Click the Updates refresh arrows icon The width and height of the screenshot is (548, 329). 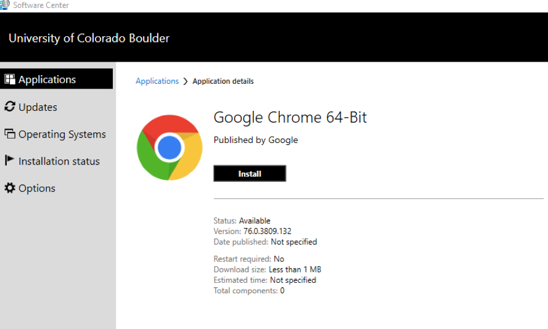pos(10,107)
